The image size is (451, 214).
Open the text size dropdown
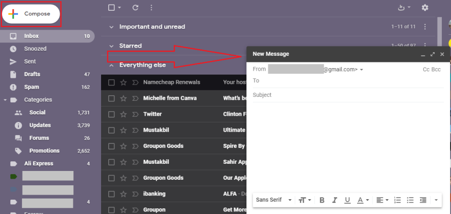(x=305, y=200)
